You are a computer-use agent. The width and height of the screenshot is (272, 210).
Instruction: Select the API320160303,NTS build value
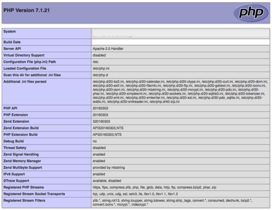click(108, 128)
